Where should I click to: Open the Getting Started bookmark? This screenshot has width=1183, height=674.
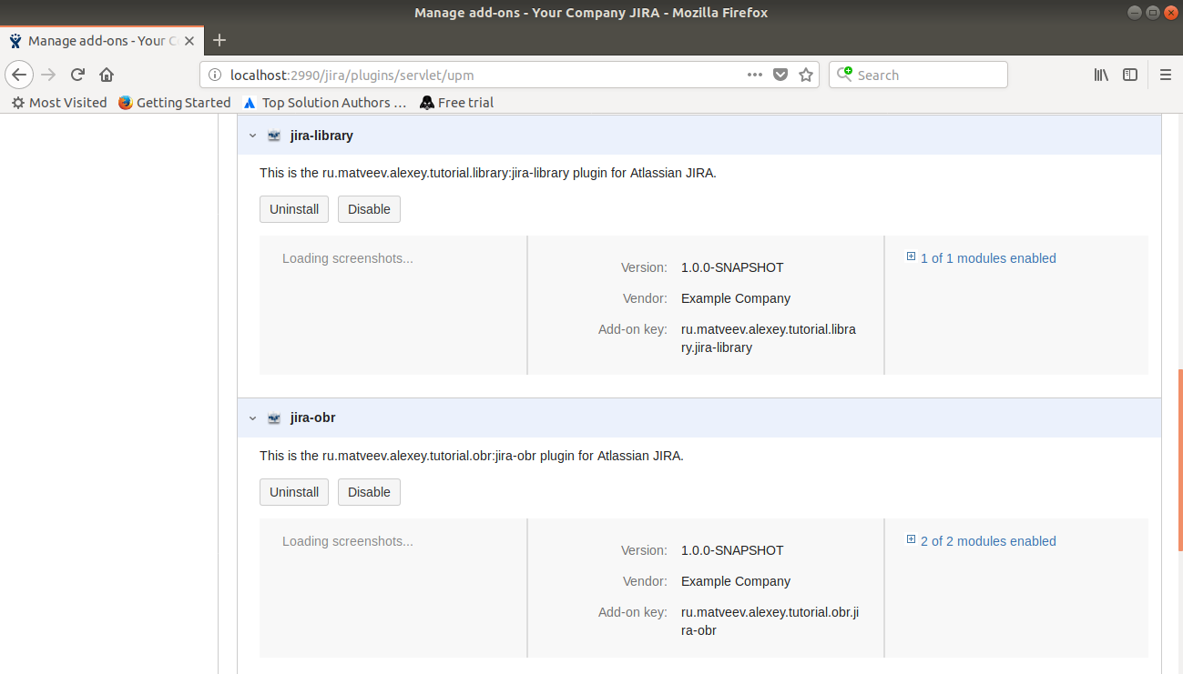click(x=174, y=102)
